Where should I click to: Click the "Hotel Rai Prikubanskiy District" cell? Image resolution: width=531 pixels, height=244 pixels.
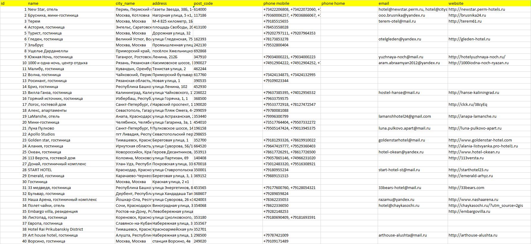point(55,229)
